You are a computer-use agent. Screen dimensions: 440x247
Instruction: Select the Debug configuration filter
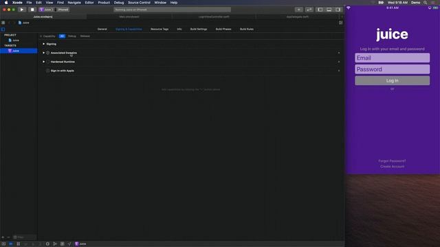[71, 36]
